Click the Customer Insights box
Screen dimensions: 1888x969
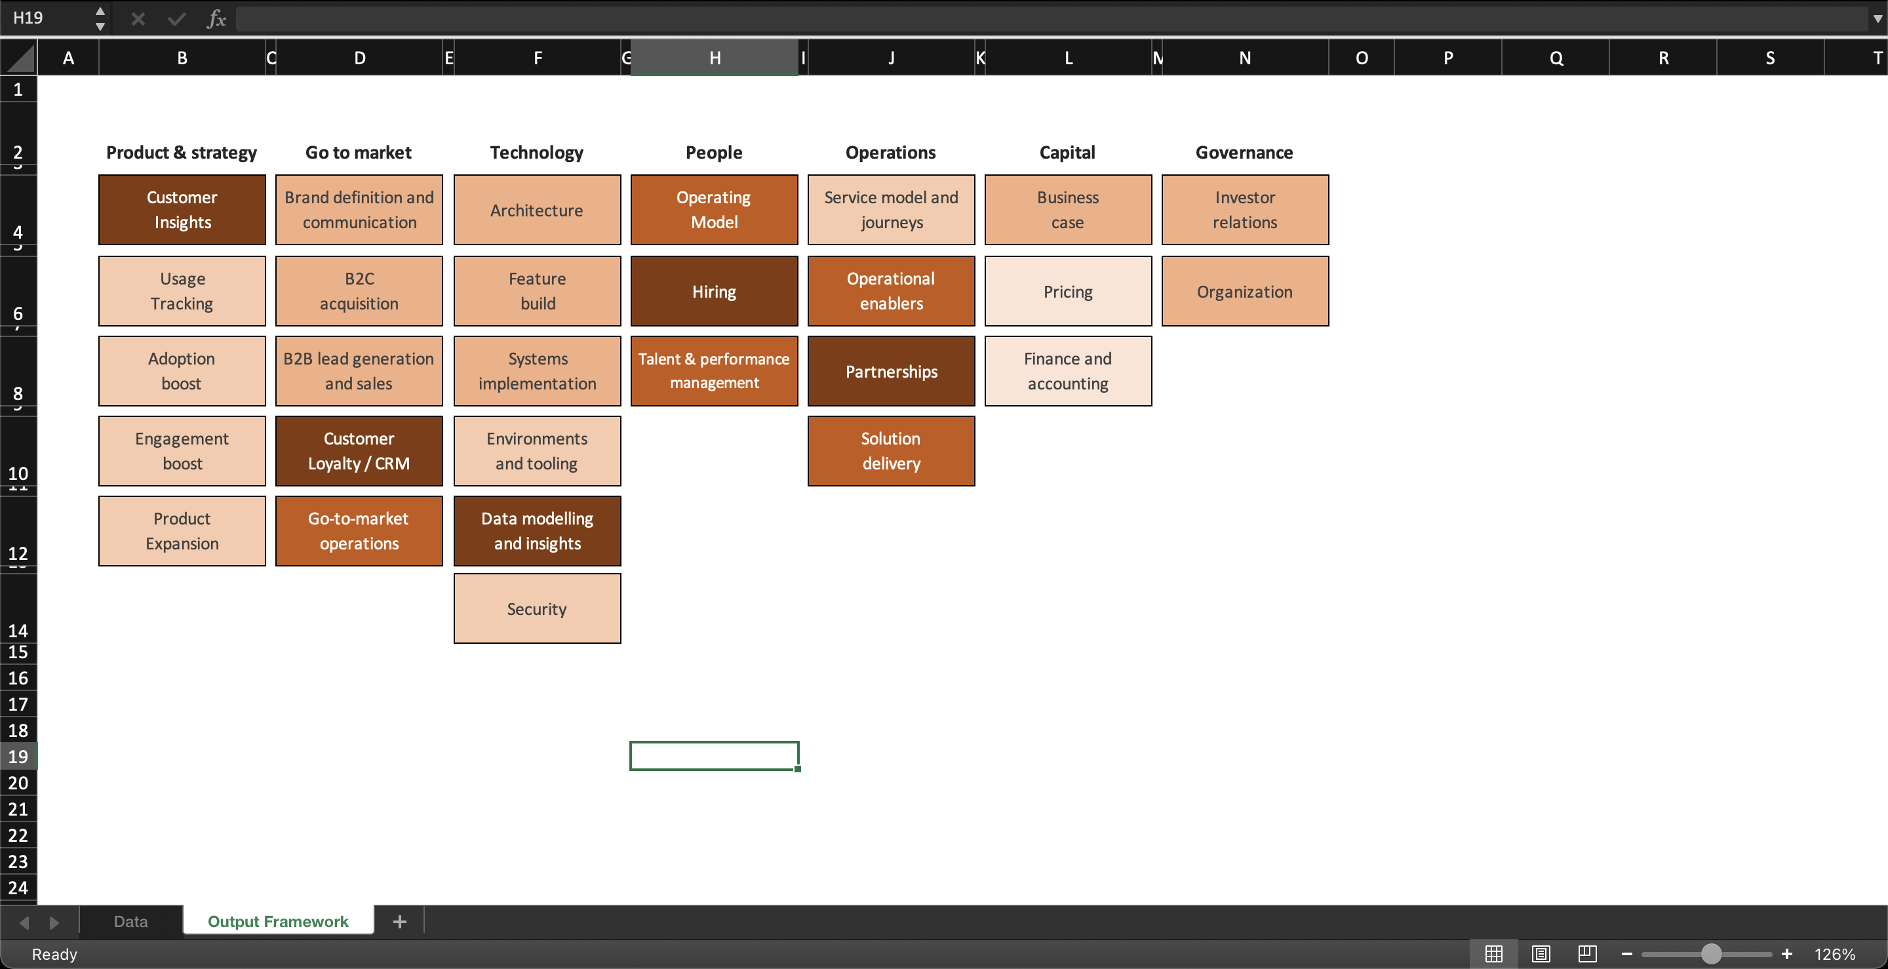182,210
